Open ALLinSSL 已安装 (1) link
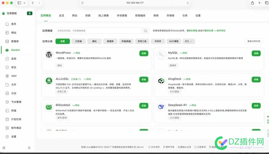This screenshot has width=269, height=154. 76,79
